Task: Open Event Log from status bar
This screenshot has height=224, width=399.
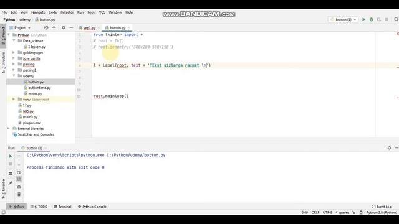Action: click(x=382, y=207)
